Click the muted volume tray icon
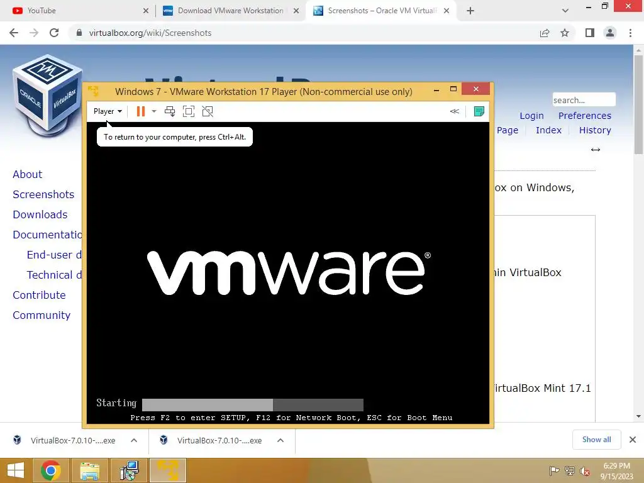 point(585,470)
